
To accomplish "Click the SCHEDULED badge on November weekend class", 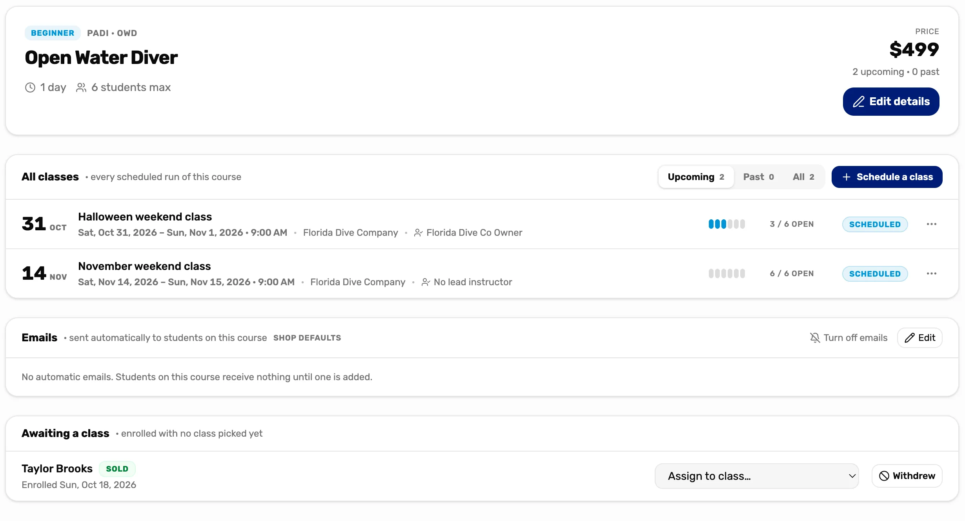I will tap(875, 273).
